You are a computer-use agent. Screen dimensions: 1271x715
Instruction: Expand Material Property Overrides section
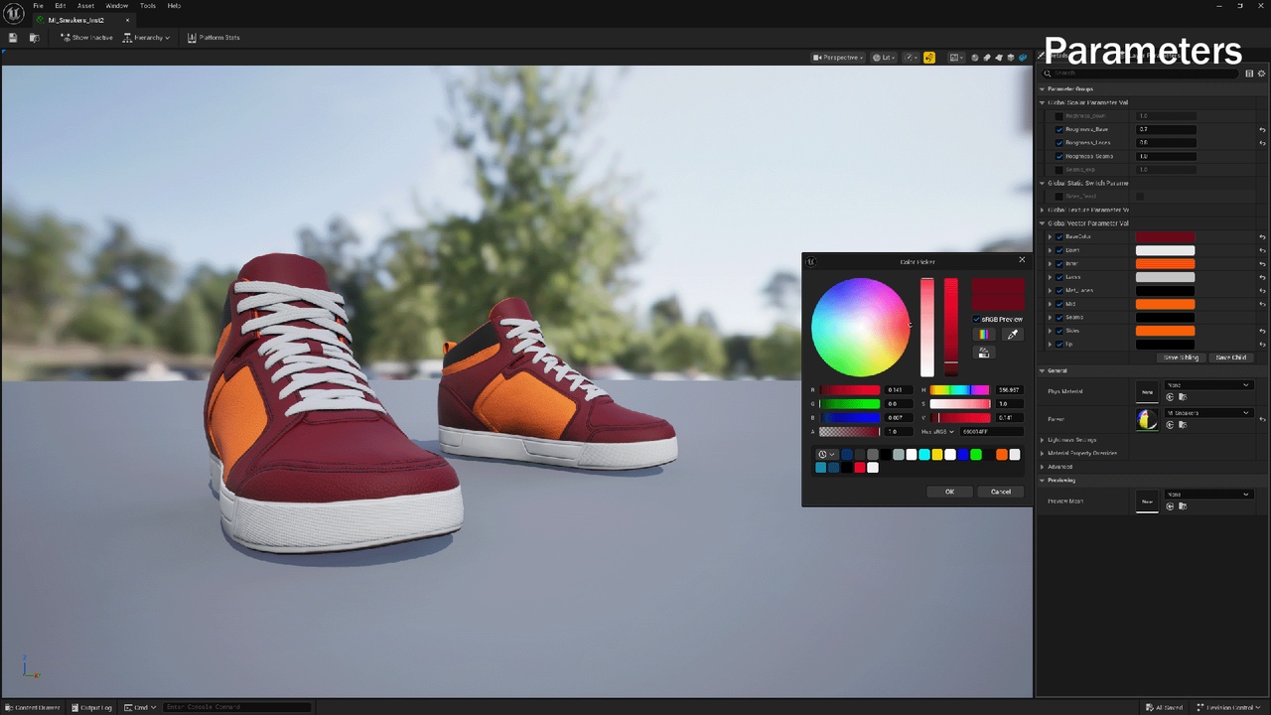click(1043, 453)
